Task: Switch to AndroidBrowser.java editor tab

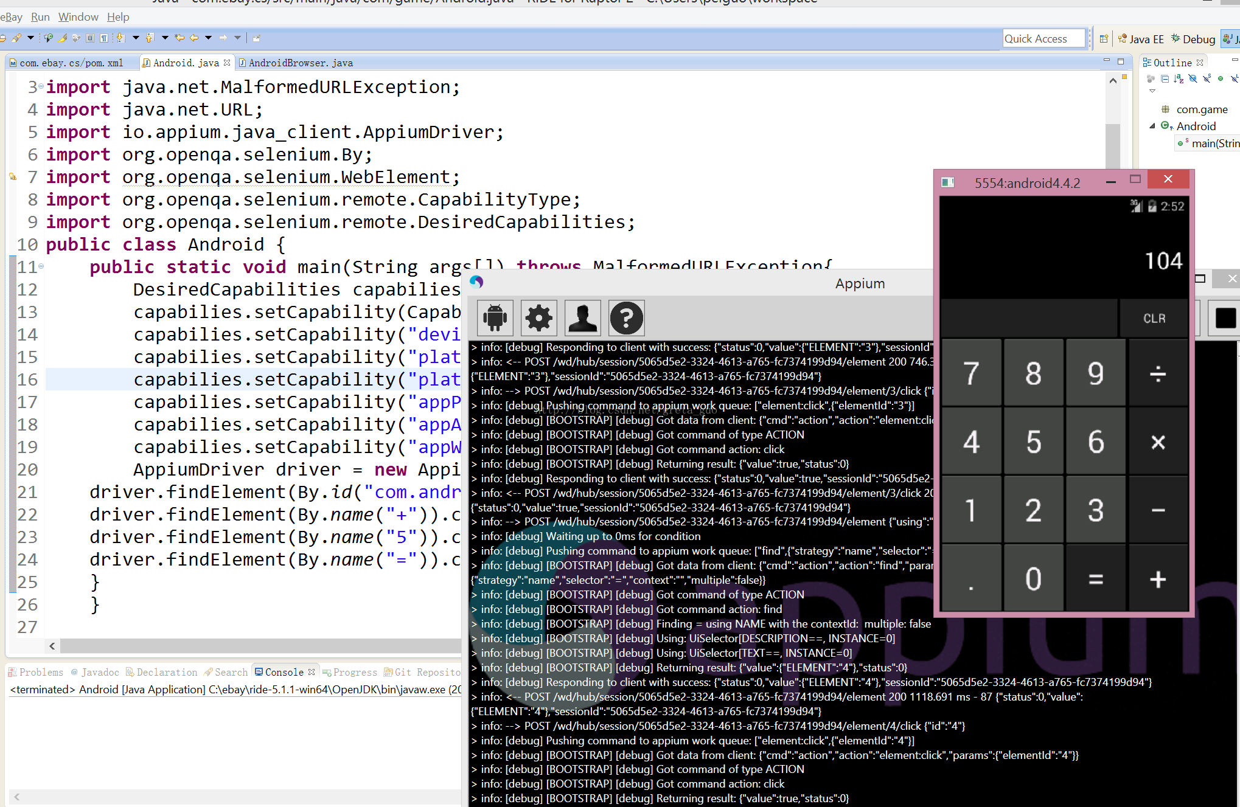Action: tap(296, 63)
